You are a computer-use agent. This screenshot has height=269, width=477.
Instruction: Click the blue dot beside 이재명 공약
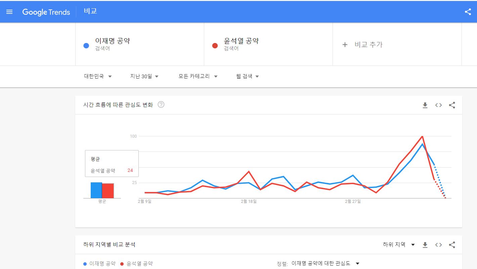(x=86, y=46)
